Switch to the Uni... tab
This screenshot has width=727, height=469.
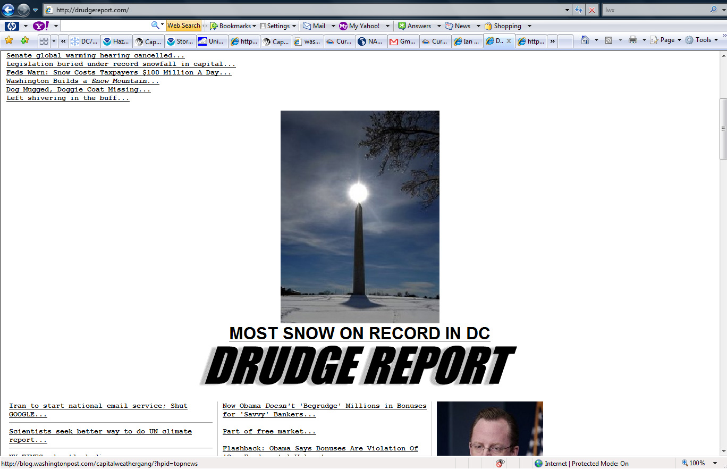point(212,41)
